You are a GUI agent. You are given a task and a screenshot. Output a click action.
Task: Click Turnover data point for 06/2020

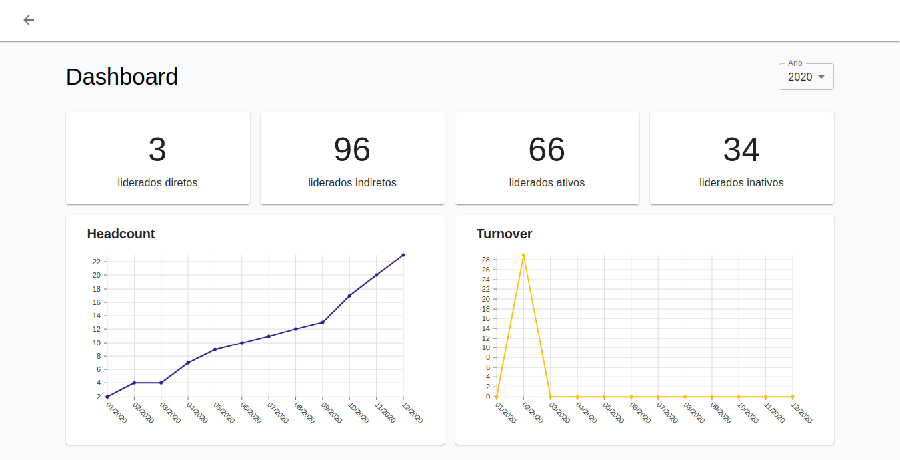click(631, 397)
